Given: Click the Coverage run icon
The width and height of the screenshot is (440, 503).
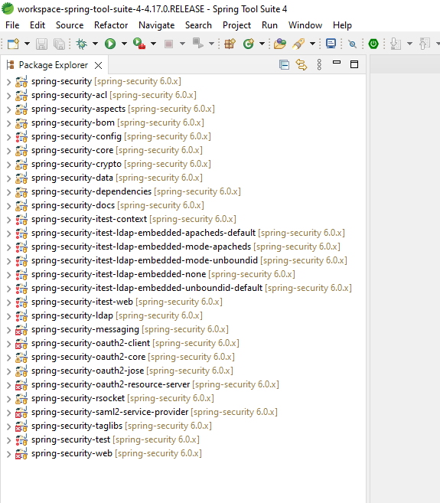Looking at the screenshot, I should pyautogui.click(x=139, y=44).
